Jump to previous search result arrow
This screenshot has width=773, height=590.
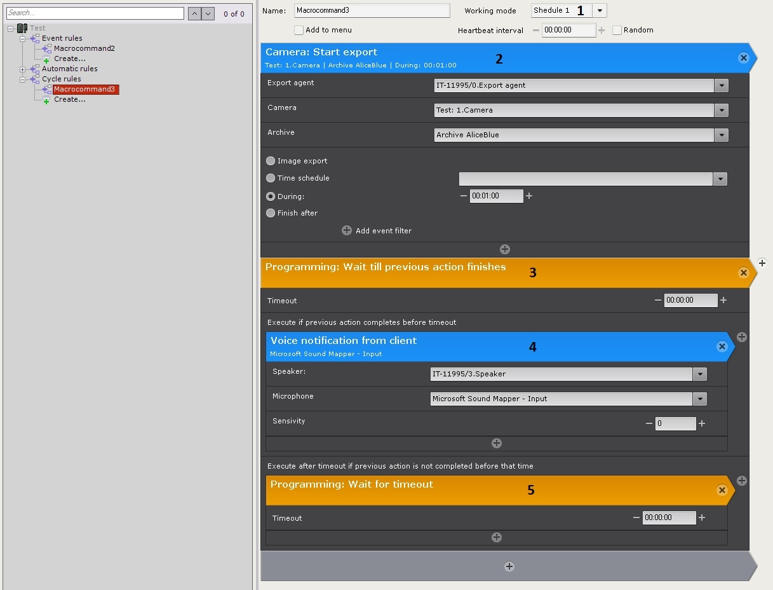(195, 13)
